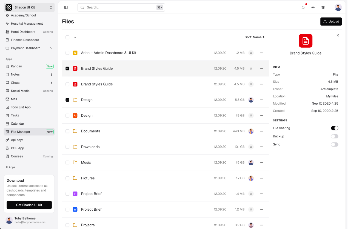Check the Documents row checkbox
The height and width of the screenshot is (229, 348).
point(67,131)
